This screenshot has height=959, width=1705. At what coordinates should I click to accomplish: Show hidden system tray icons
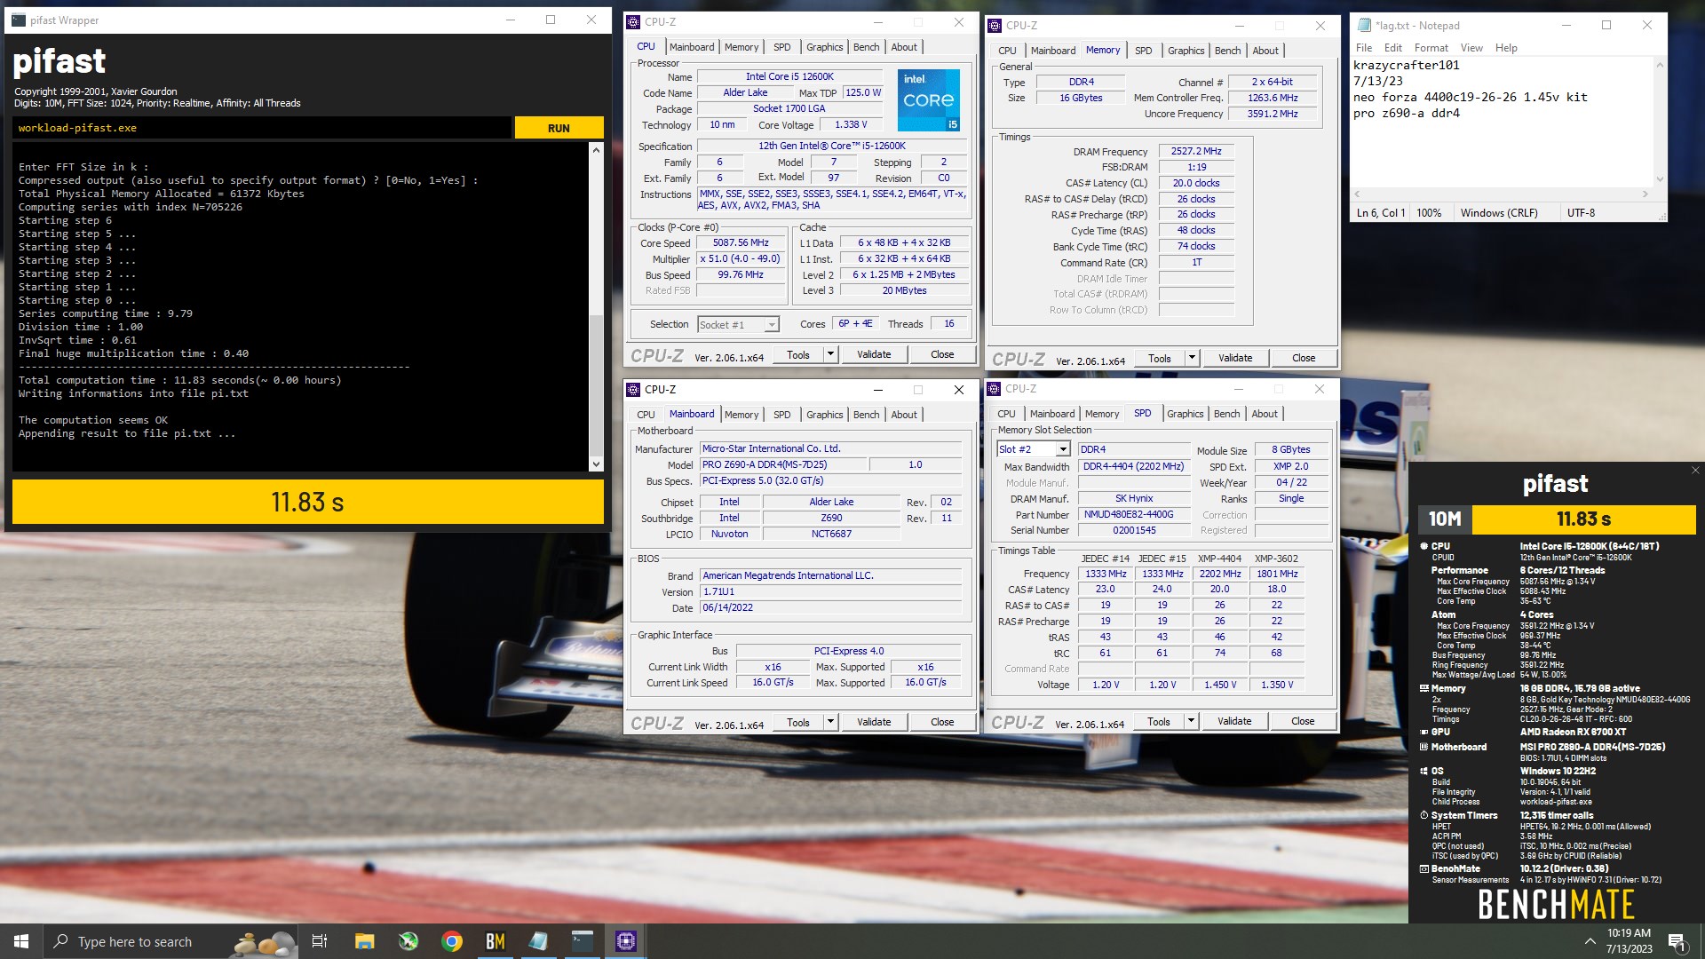coord(1590,941)
